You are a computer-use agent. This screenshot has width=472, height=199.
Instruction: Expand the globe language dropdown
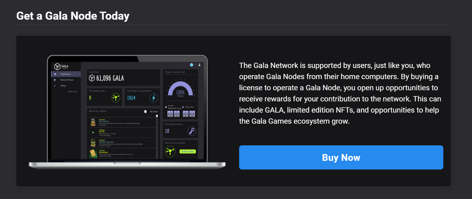(192, 65)
